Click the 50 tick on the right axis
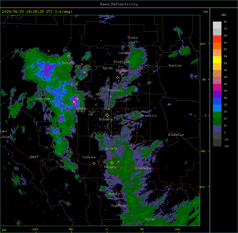Image resolution: width=238 pixels, height=233 pixels. [x=204, y=79]
